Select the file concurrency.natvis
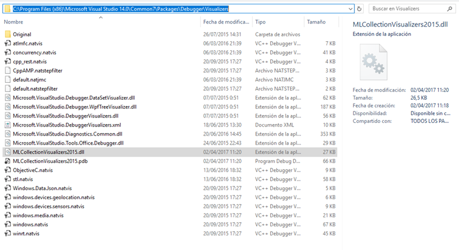Viewport: 459px width, 250px height. [x=35, y=52]
